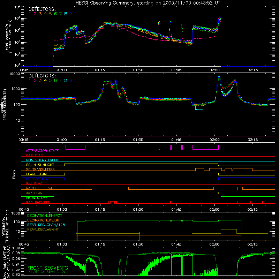
Task: Click the Mon. Rate LIVETIME axis title
Action: tap(5, 262)
